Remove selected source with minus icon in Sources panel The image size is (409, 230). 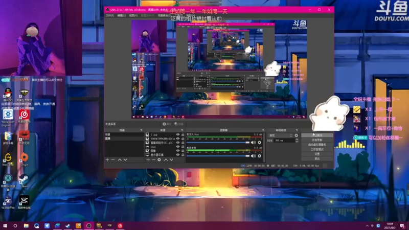pyautogui.click(x=153, y=159)
